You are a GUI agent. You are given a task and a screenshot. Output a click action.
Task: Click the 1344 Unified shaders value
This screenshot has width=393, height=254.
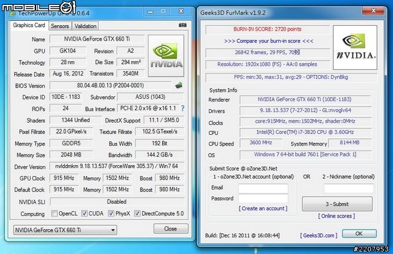click(76, 120)
